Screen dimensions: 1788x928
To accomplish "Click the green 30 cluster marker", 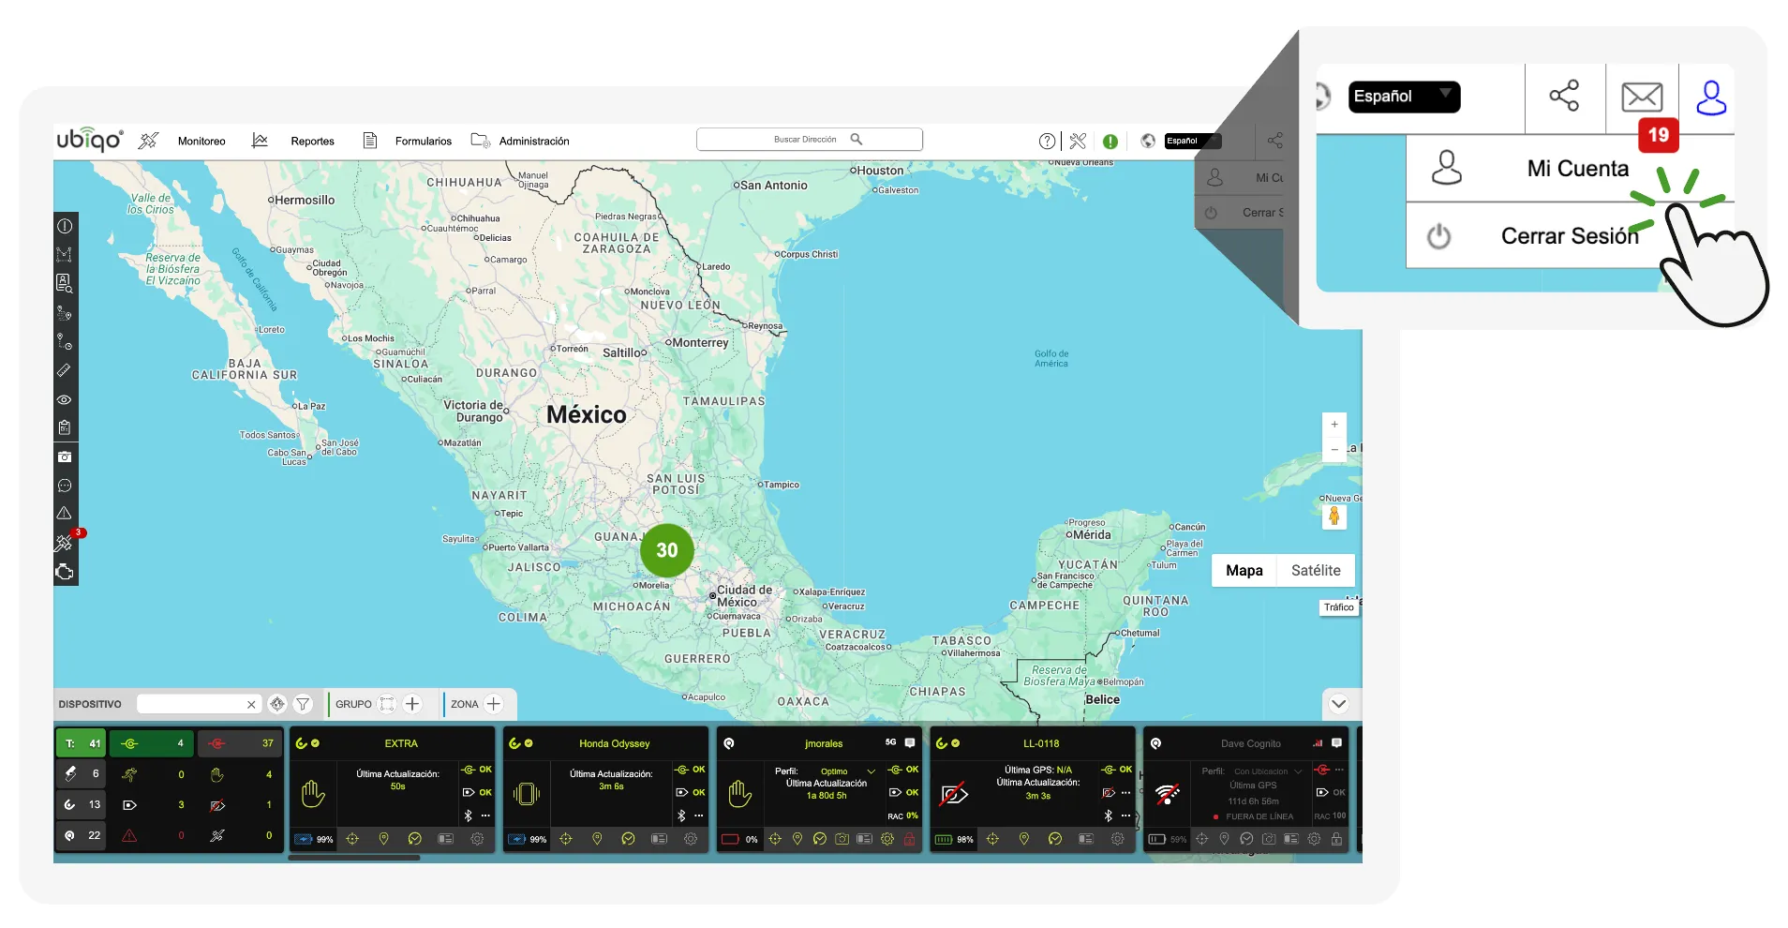I will pos(667,550).
